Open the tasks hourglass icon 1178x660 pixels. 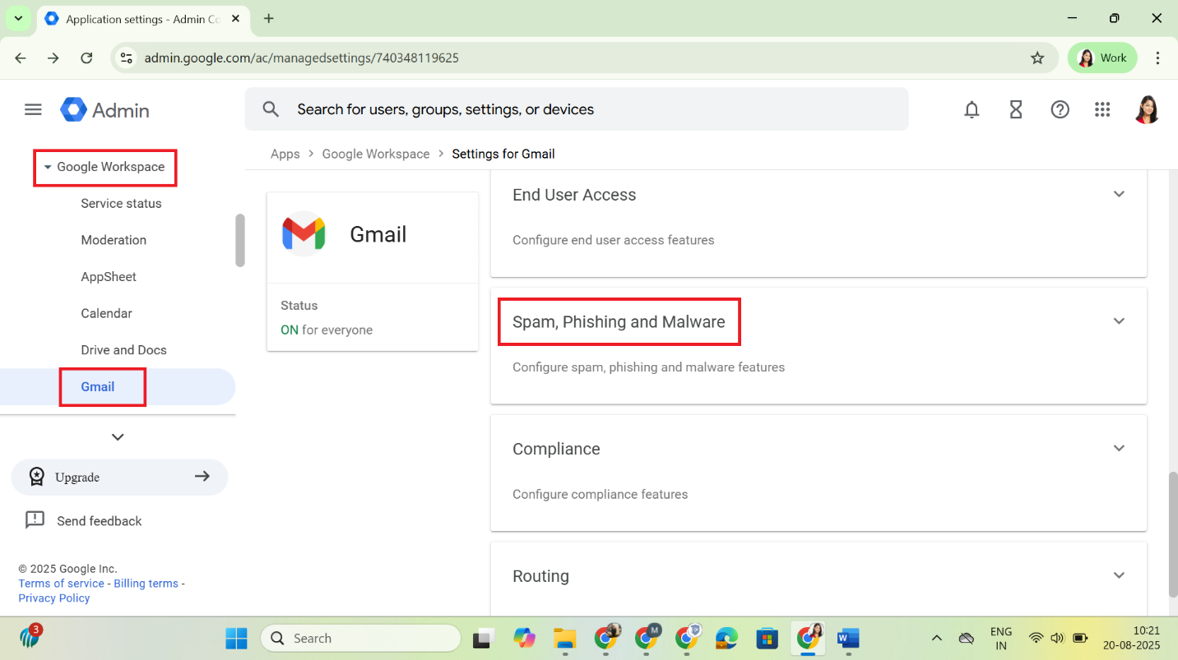[x=1016, y=109]
